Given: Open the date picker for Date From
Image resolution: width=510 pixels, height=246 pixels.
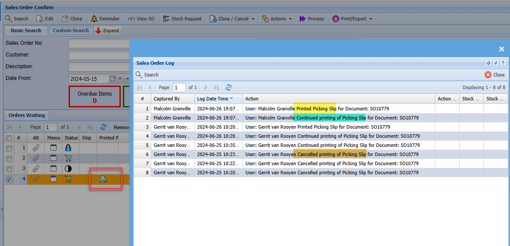Looking at the screenshot, I should tap(113, 79).
